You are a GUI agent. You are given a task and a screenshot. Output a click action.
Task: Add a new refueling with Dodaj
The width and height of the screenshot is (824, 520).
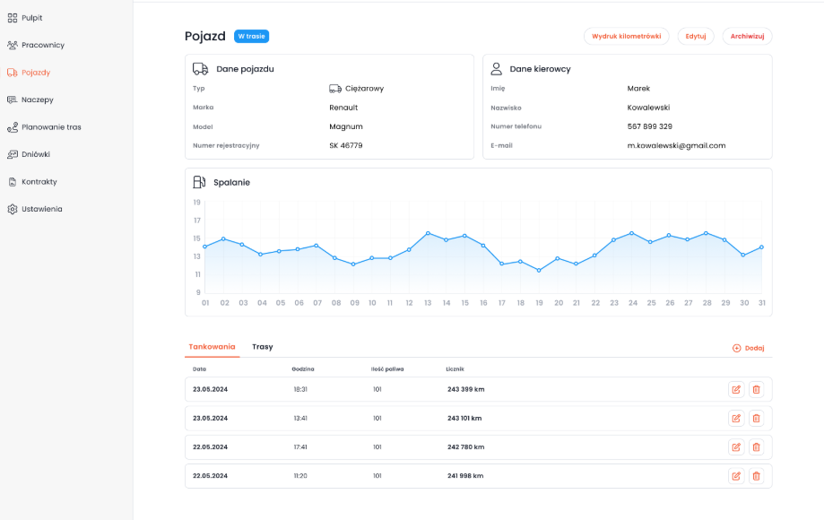tap(749, 348)
